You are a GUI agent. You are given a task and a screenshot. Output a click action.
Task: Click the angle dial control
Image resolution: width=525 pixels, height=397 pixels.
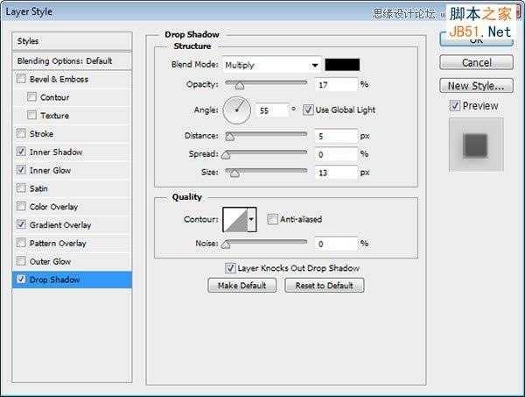point(237,110)
